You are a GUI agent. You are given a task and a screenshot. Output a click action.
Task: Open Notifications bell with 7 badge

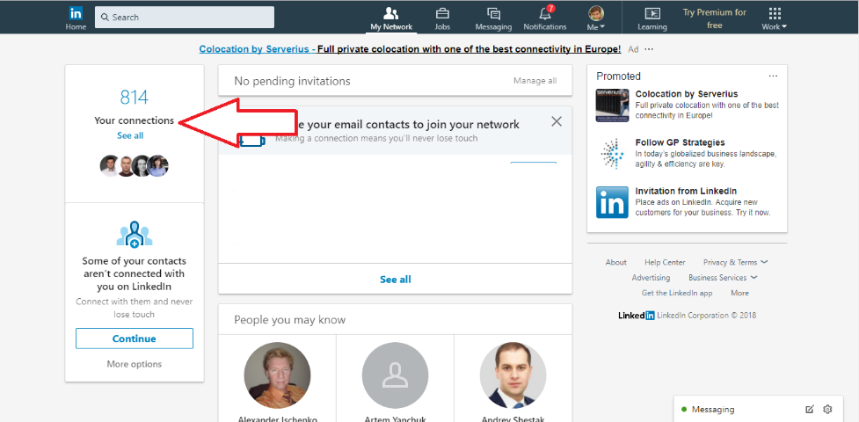[x=545, y=18]
